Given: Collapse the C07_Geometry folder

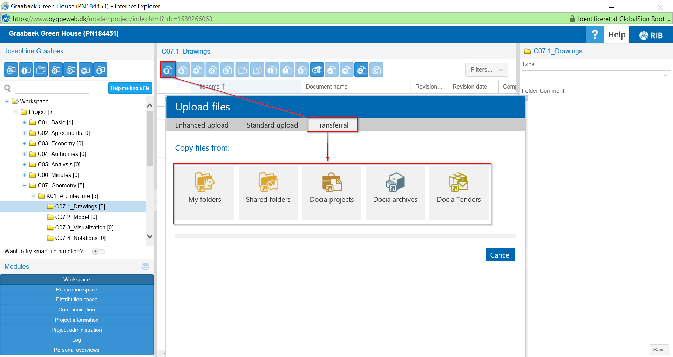Looking at the screenshot, I should 25,186.
